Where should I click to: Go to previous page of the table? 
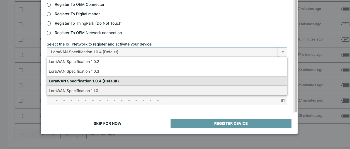click(32, 134)
